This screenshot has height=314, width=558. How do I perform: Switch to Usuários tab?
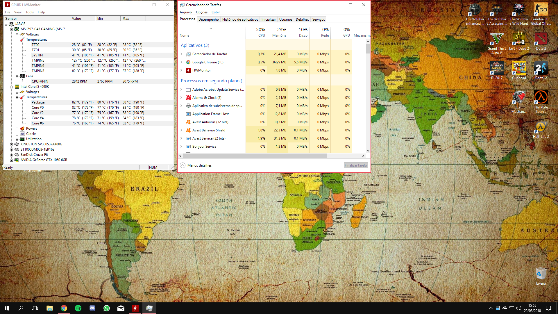[x=286, y=19]
